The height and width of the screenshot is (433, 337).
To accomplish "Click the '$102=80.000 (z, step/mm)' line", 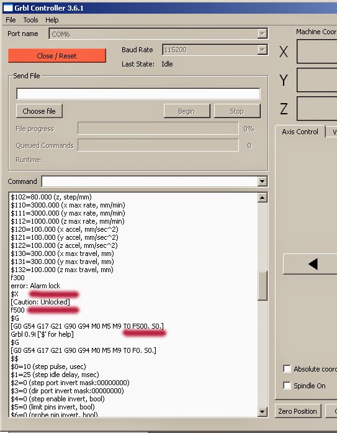I will coord(51,197).
